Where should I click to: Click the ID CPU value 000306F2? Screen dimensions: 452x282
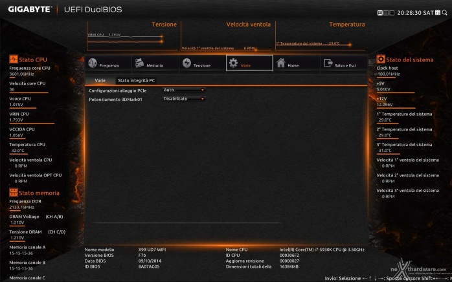[289, 255]
